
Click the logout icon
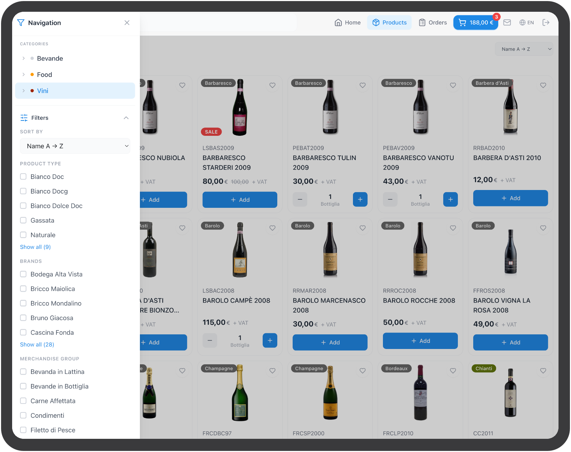(546, 22)
